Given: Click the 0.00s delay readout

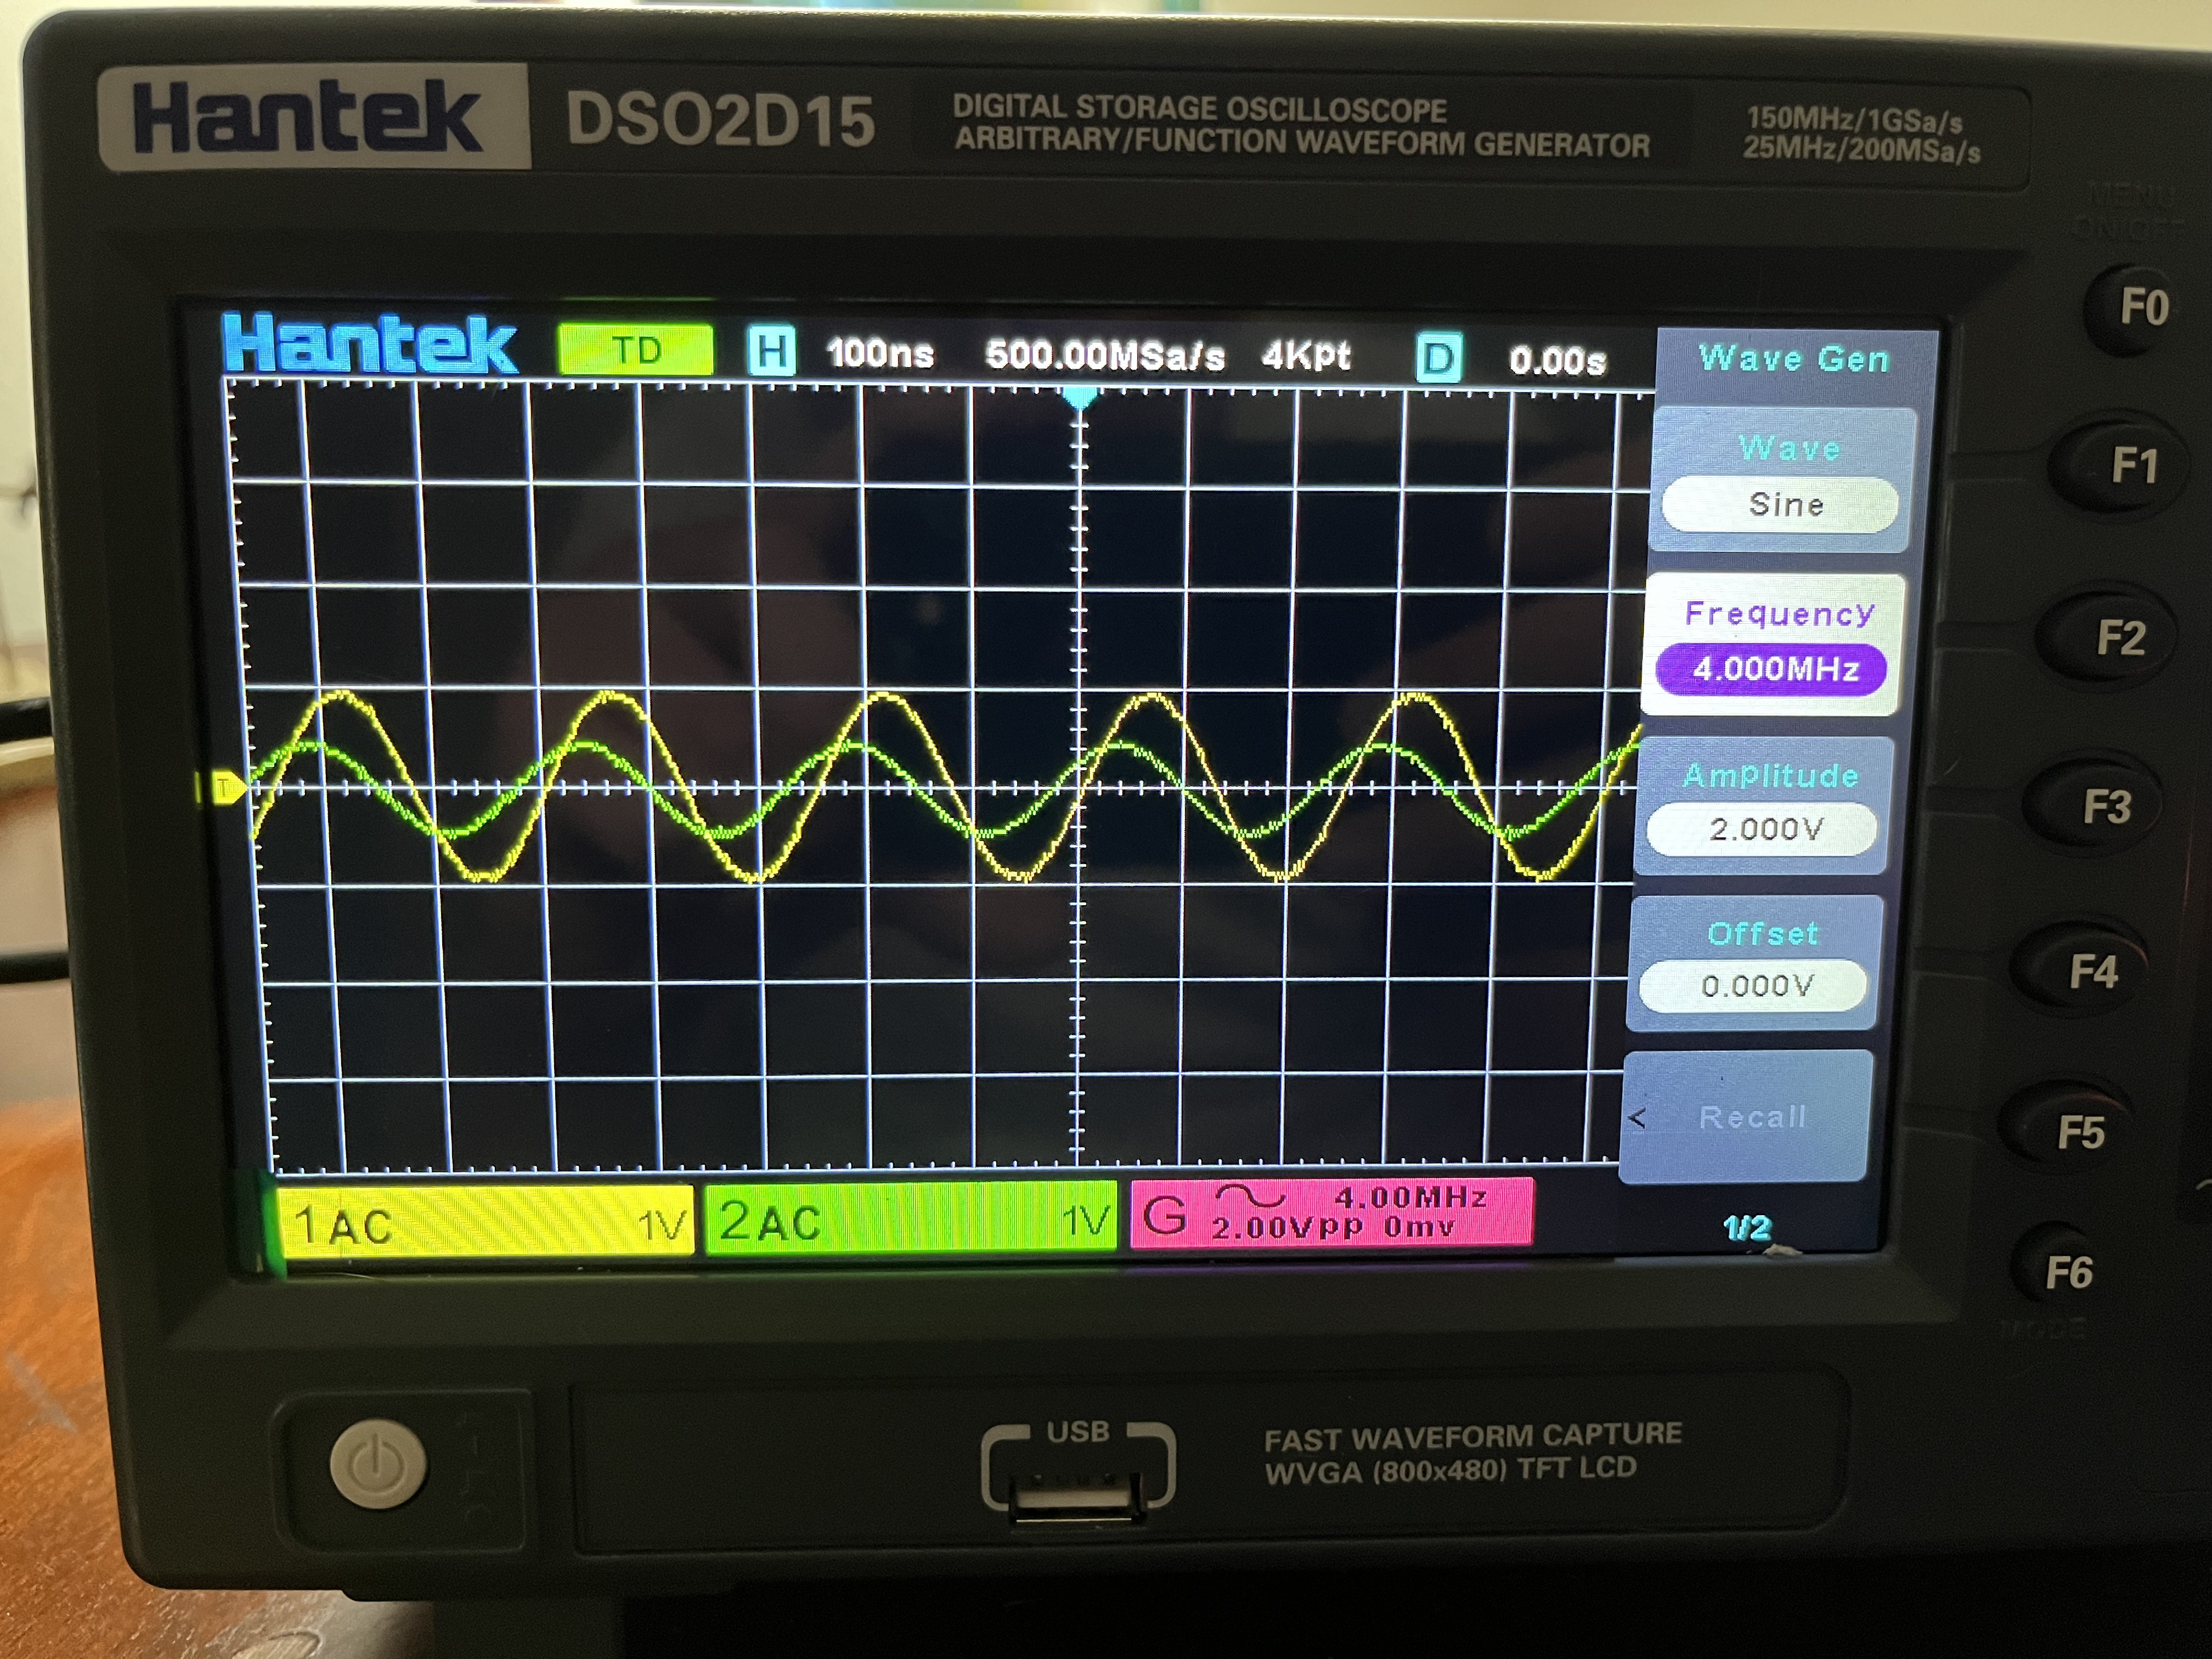Looking at the screenshot, I should pos(1557,360).
